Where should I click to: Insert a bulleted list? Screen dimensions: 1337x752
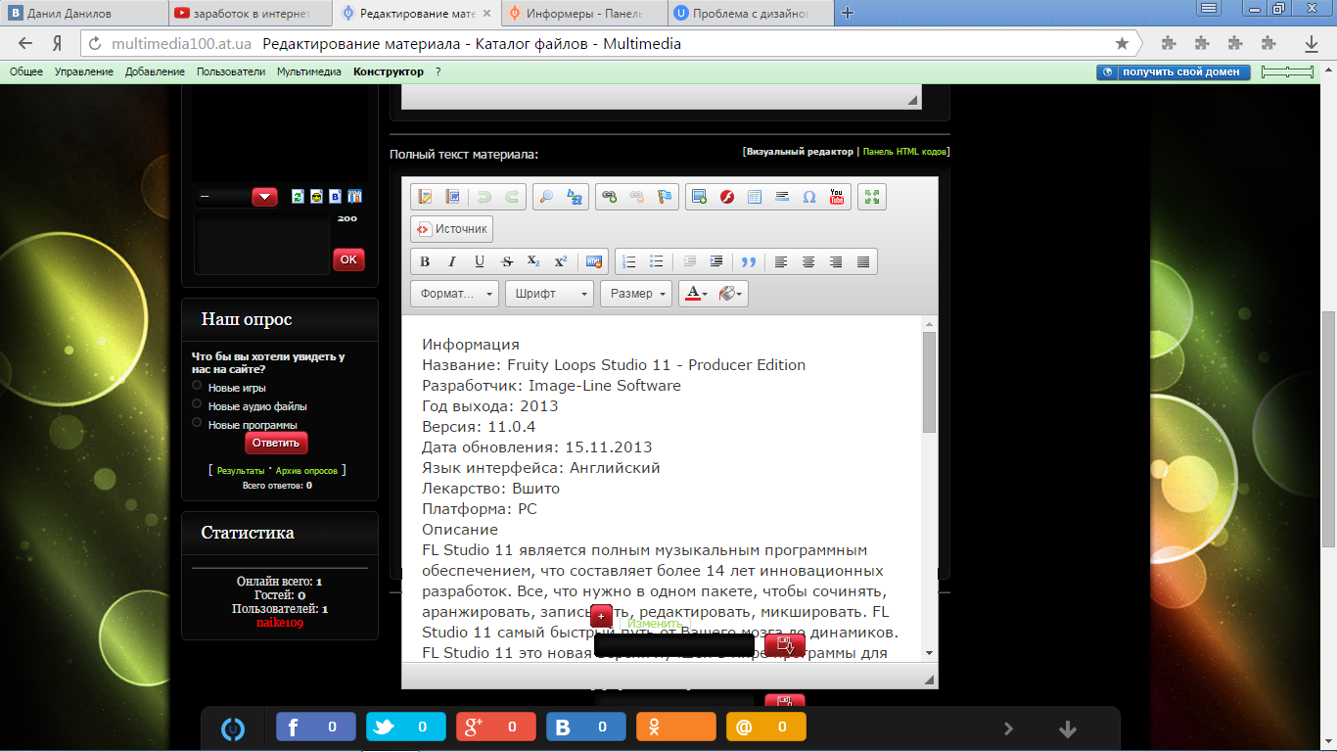point(657,261)
